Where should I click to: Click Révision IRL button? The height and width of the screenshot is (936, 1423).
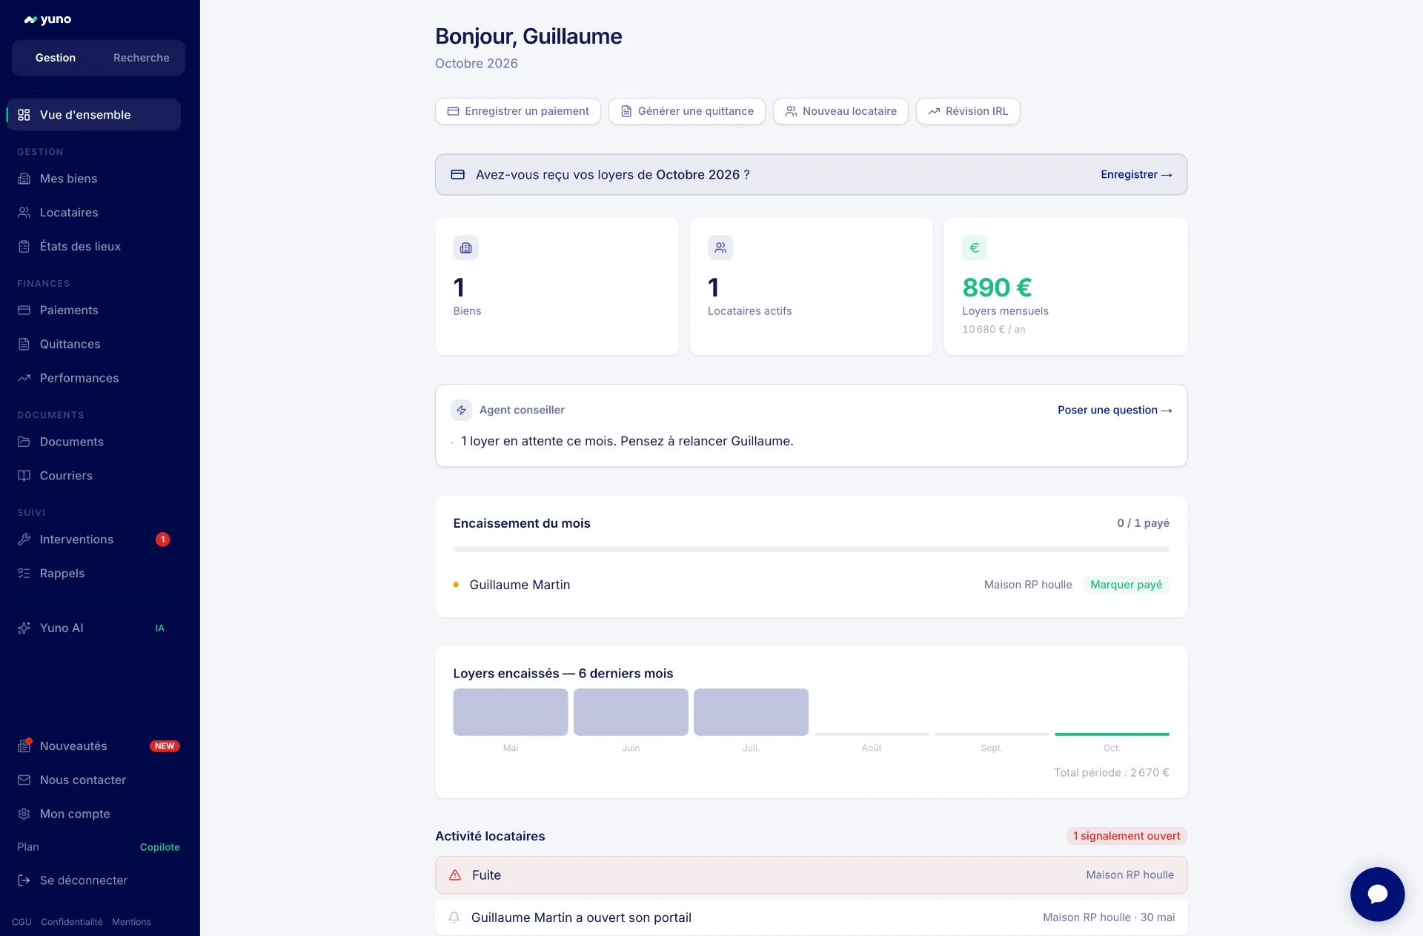pyautogui.click(x=968, y=111)
